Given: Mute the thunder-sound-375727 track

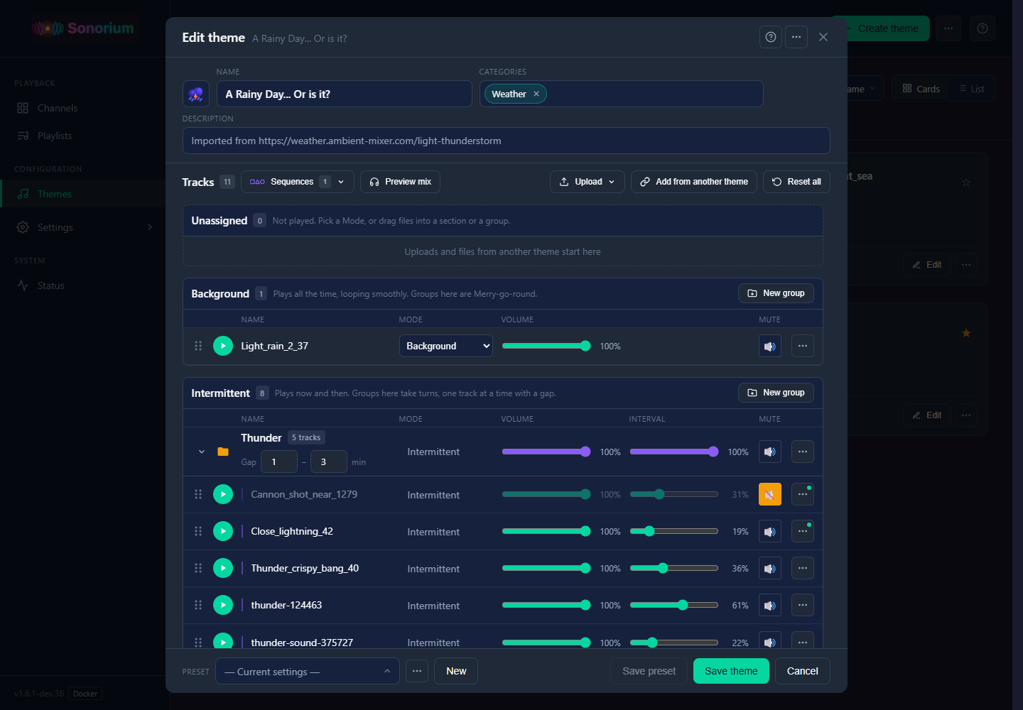Looking at the screenshot, I should (770, 641).
